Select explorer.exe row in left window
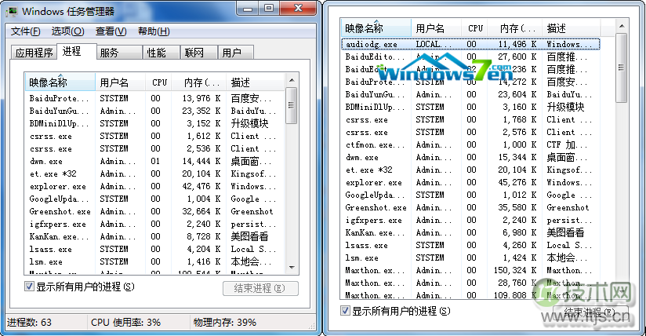 click(154, 187)
